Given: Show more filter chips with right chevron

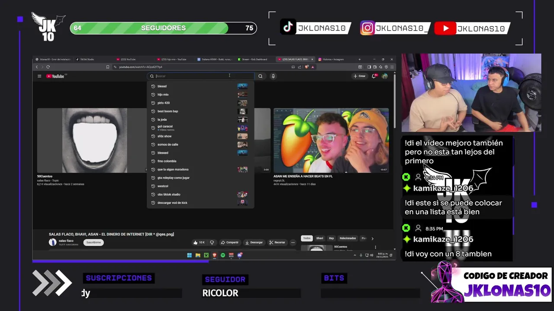Looking at the screenshot, I should coord(372,238).
